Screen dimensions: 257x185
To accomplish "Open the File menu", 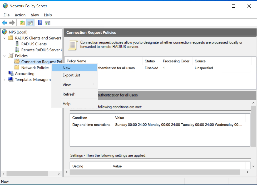I will click(7, 15).
